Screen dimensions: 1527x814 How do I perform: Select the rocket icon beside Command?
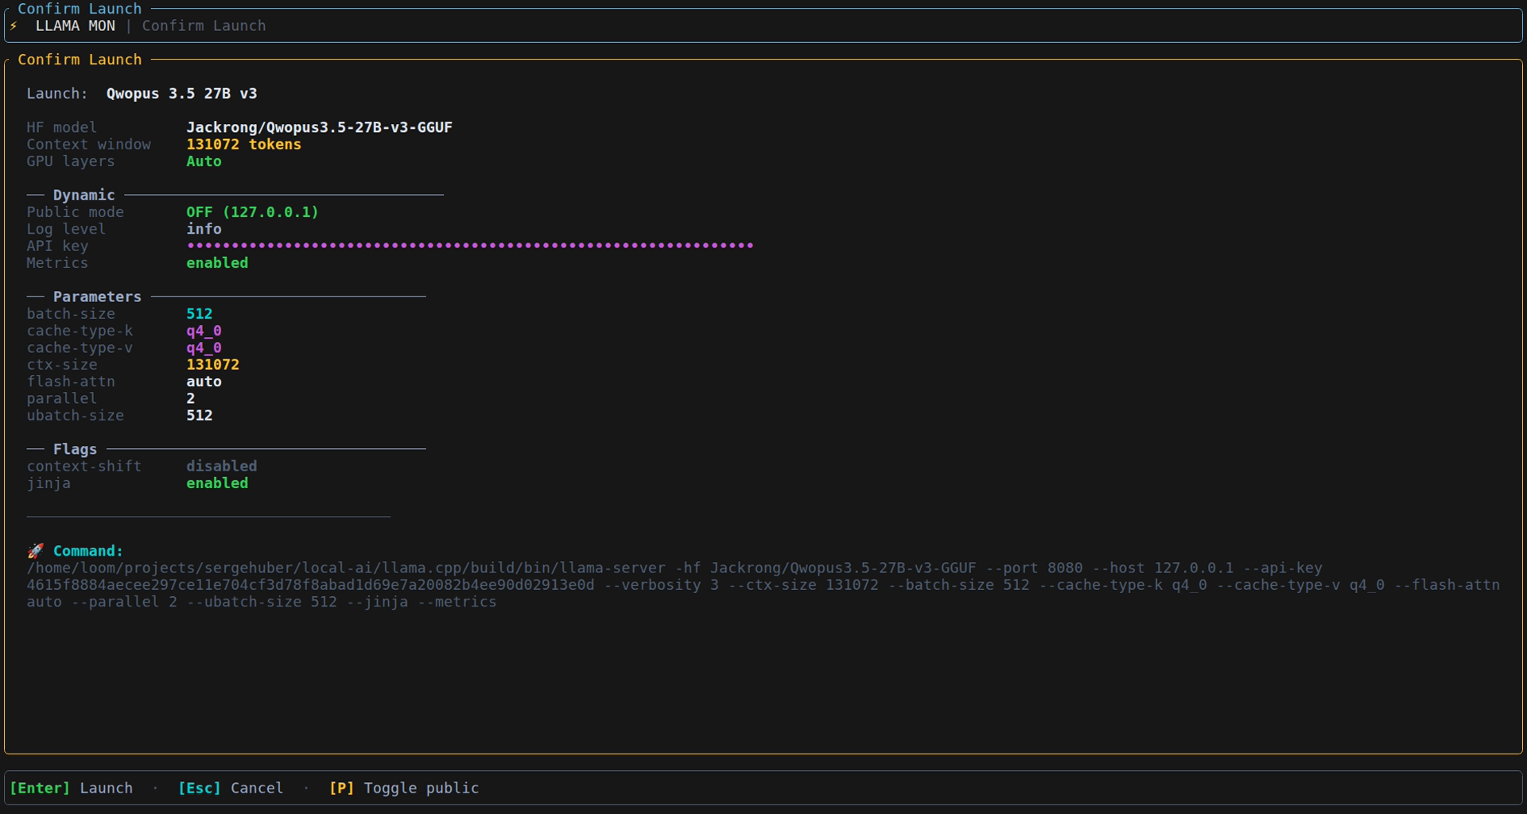pyautogui.click(x=35, y=550)
